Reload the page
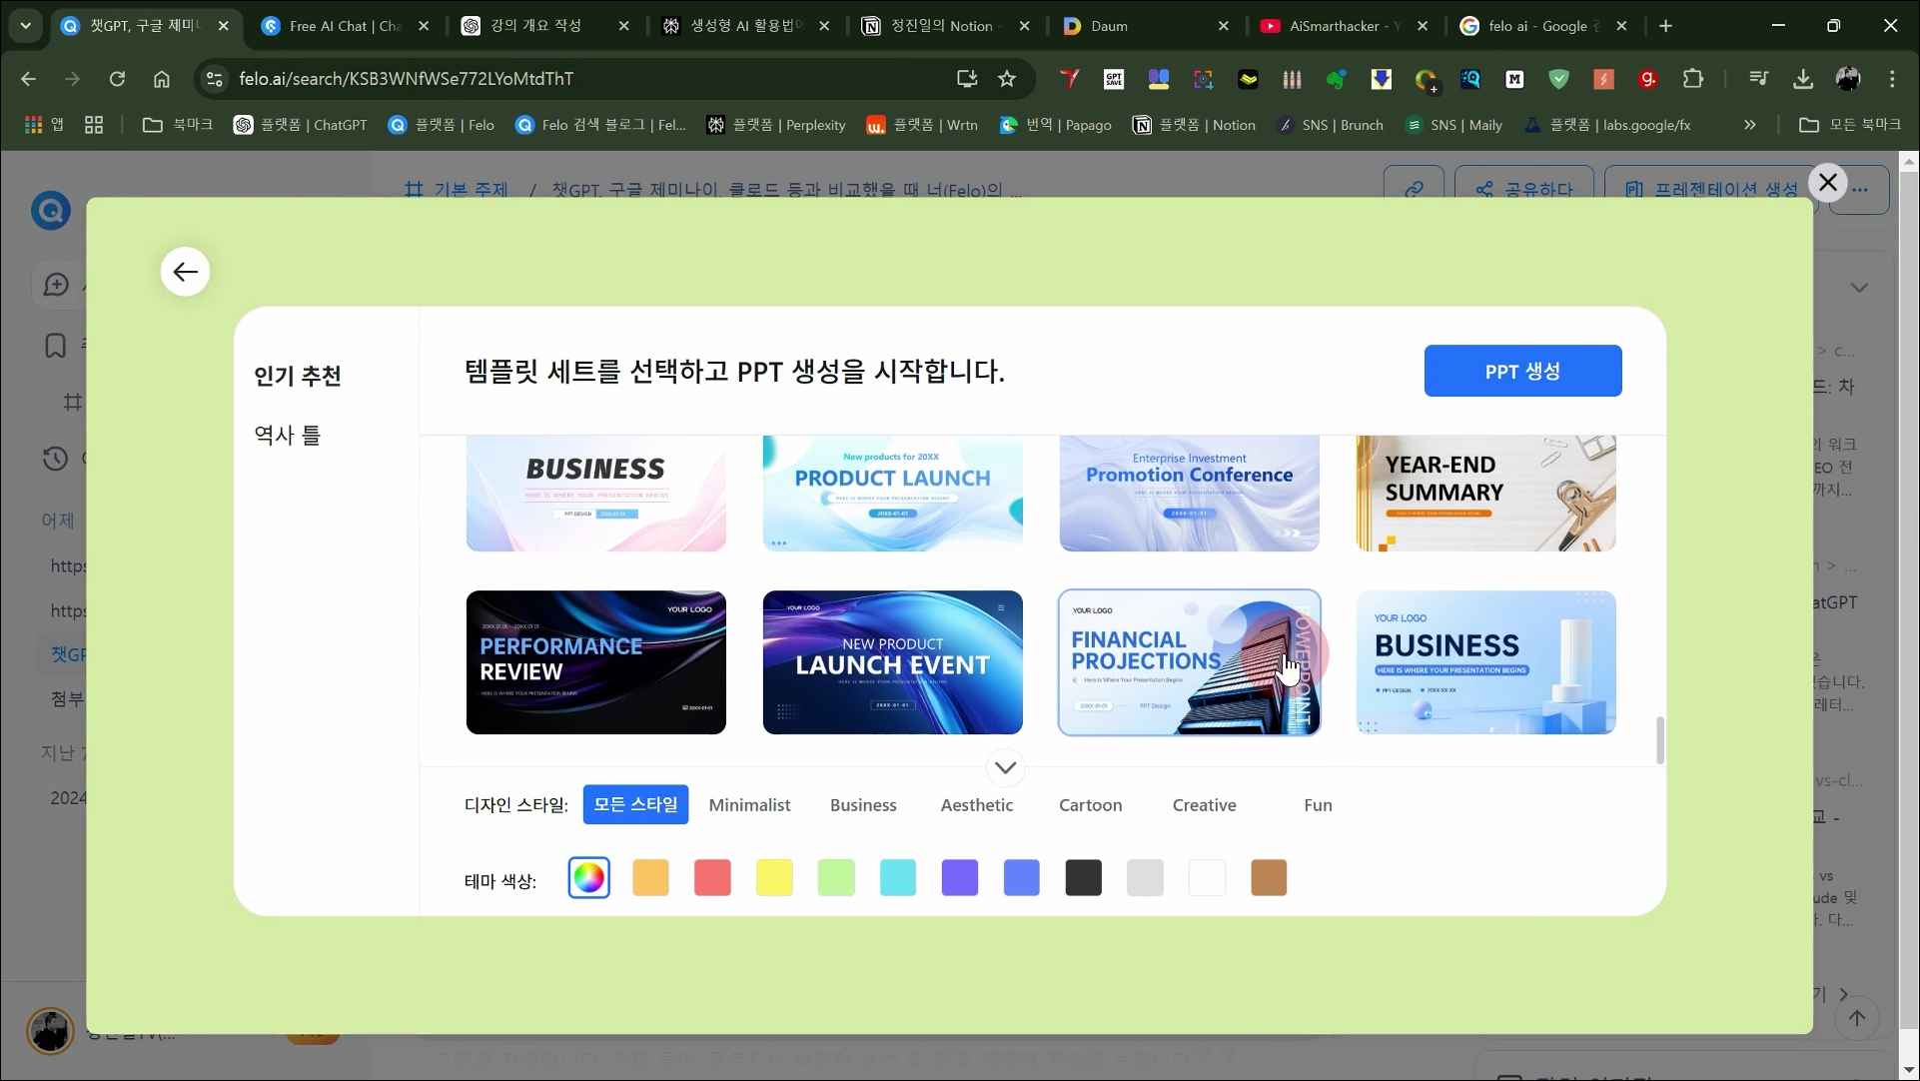The image size is (1920, 1081). click(x=117, y=79)
